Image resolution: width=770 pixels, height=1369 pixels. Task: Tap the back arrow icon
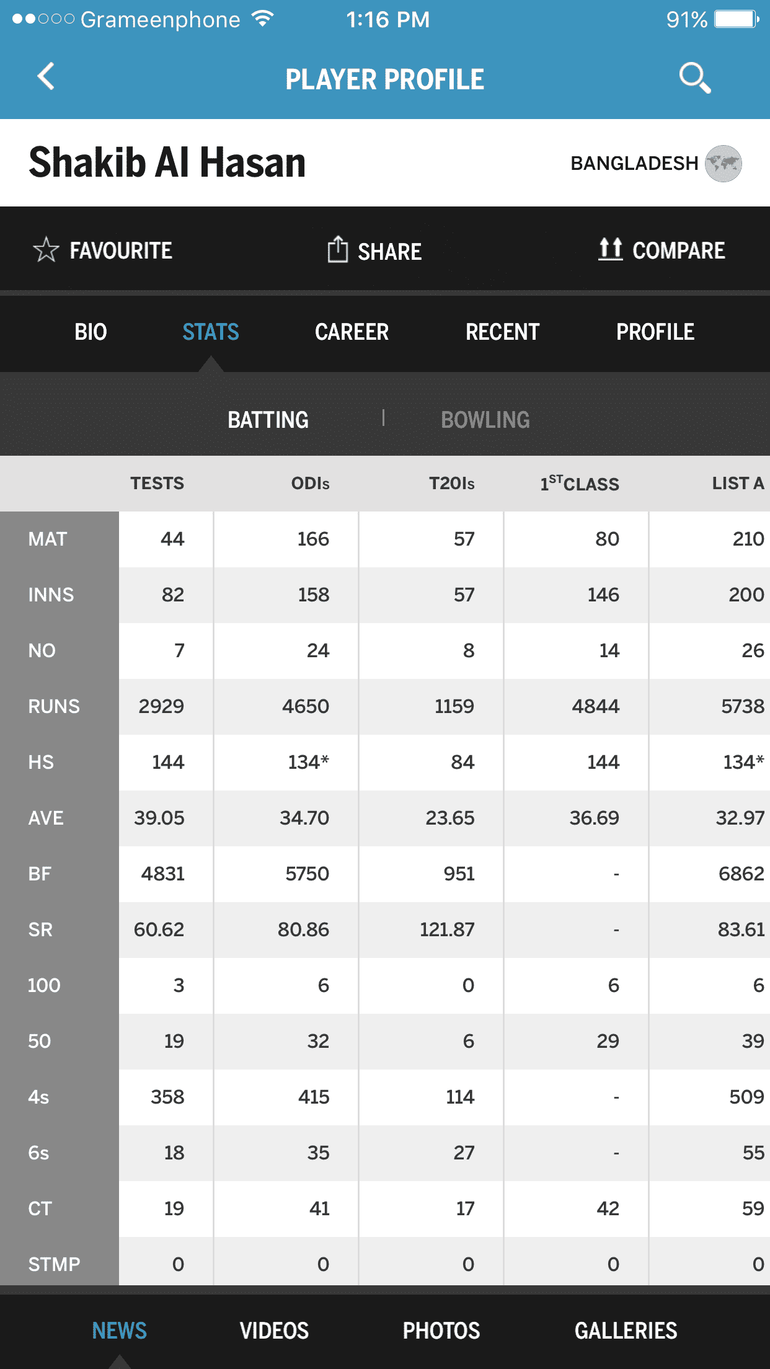[x=46, y=77]
